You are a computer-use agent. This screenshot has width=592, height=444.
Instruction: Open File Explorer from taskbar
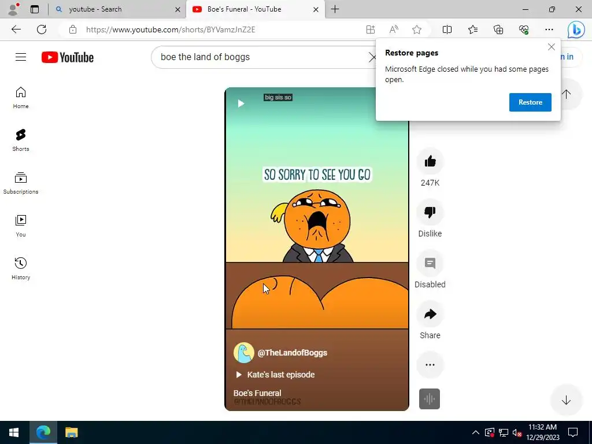(x=71, y=432)
